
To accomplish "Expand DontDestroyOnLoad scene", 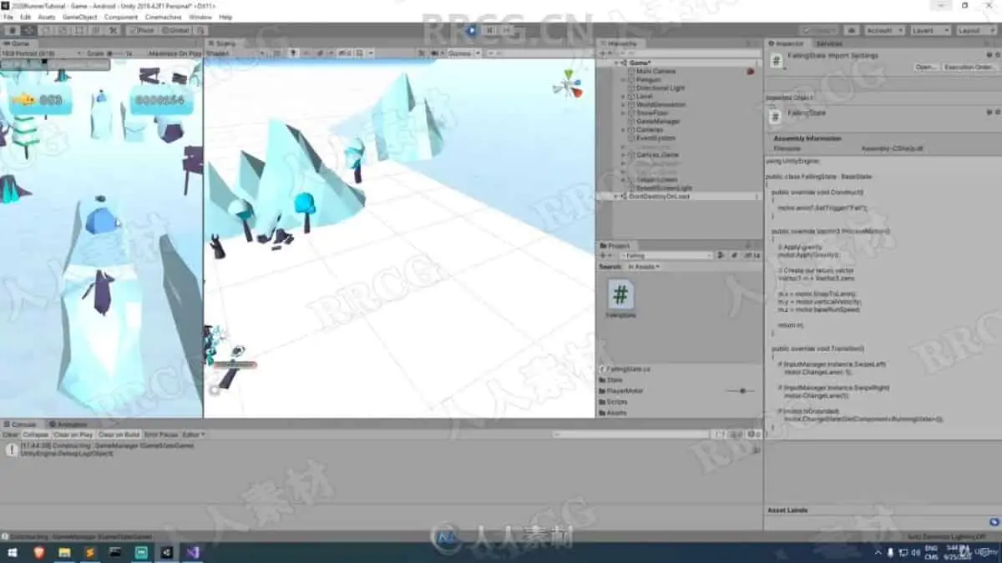I will (616, 196).
